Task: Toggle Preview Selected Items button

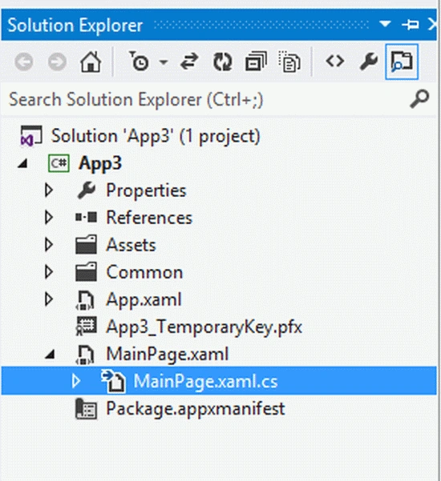Action: pyautogui.click(x=402, y=62)
